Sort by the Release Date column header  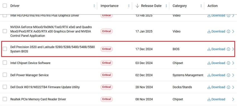(x=151, y=6)
